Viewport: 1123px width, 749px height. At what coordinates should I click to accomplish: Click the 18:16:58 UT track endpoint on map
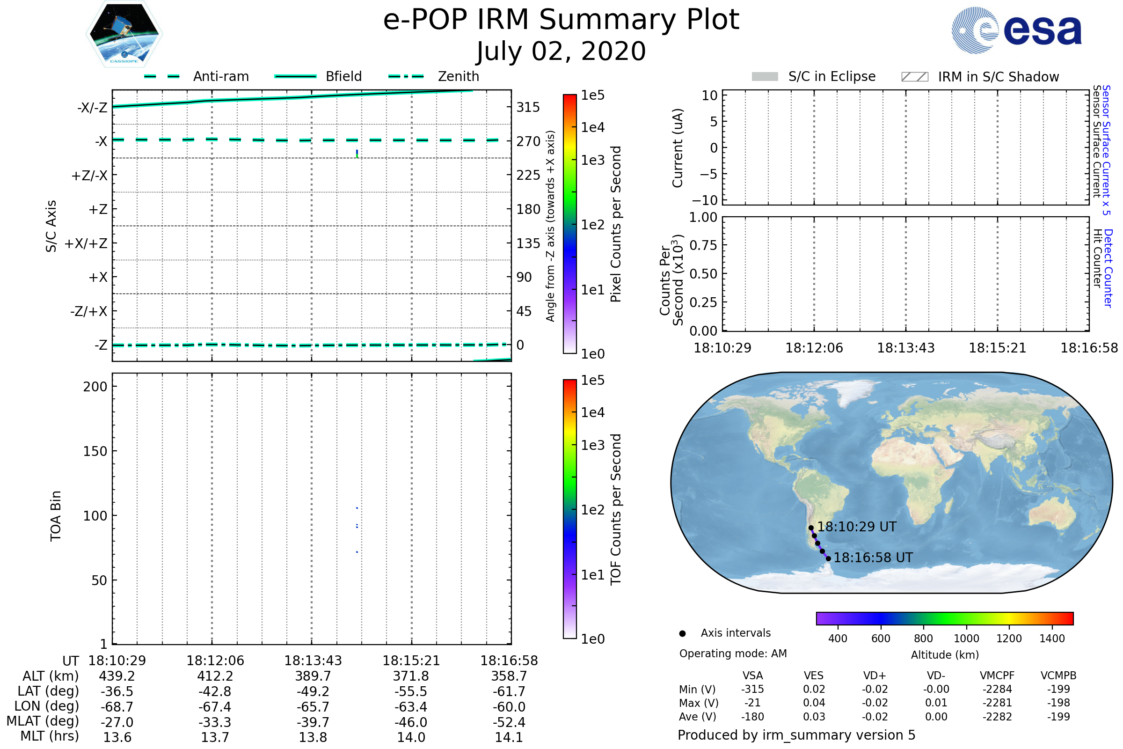828,558
